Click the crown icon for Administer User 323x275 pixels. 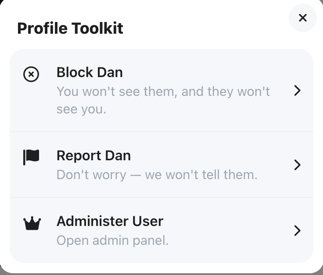pyautogui.click(x=32, y=223)
